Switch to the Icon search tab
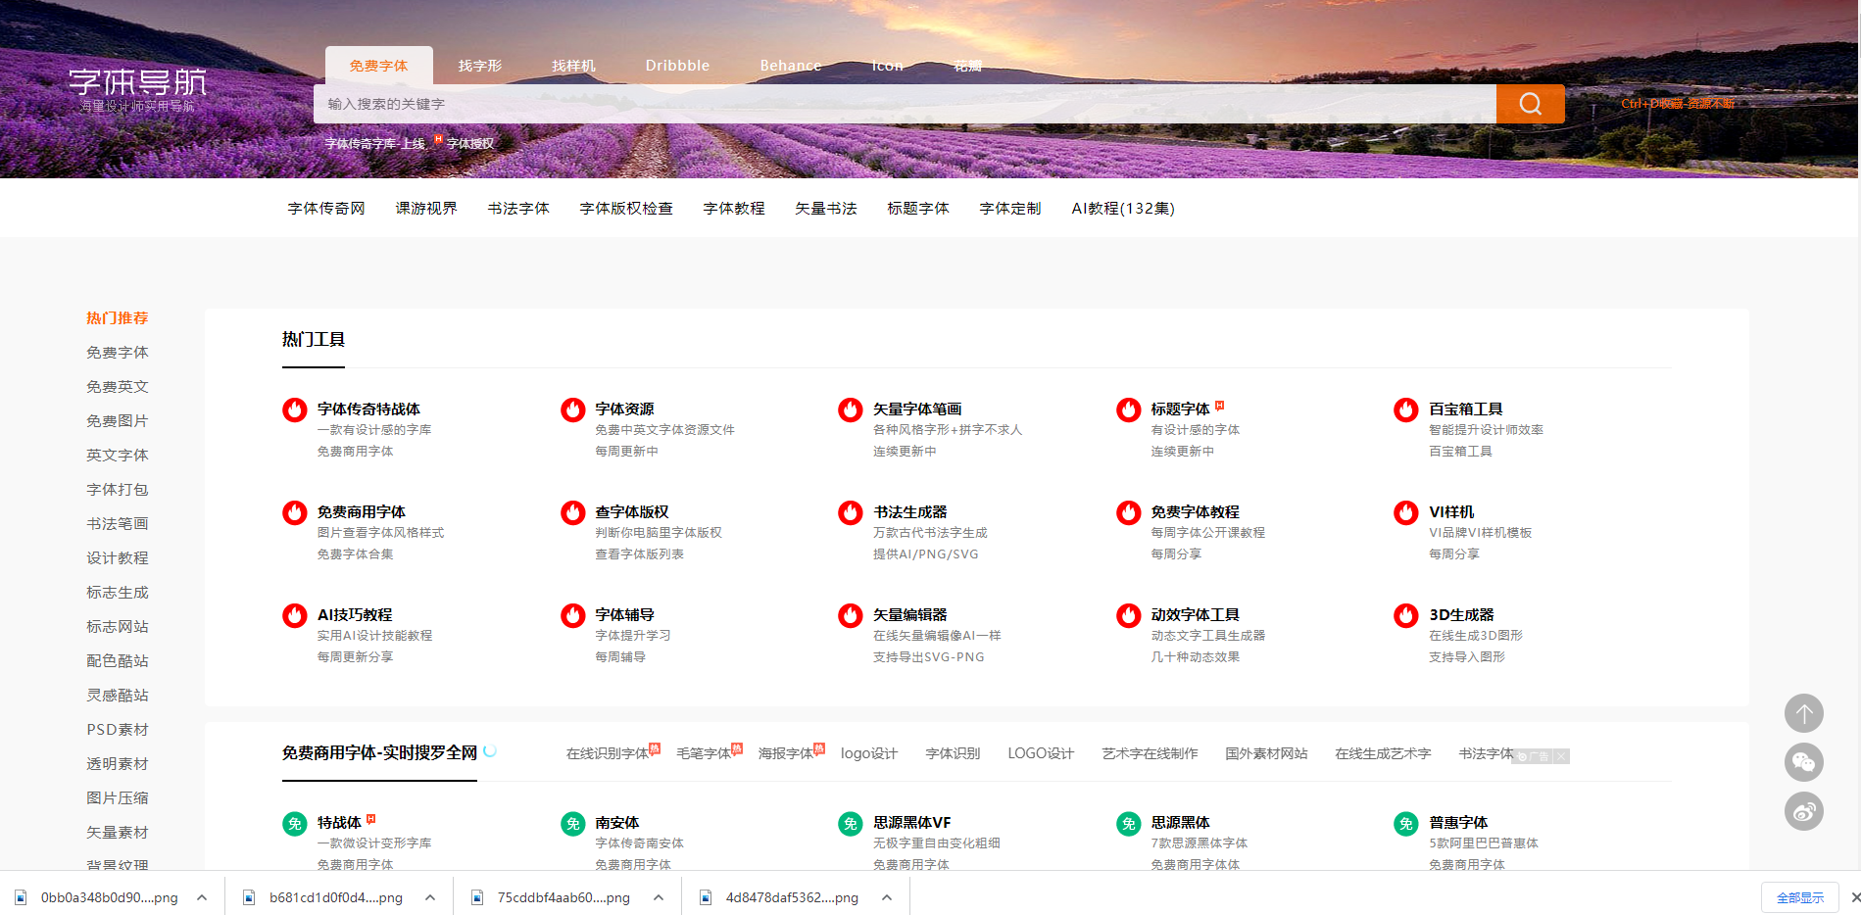The width and height of the screenshot is (1861, 915). 888,66
